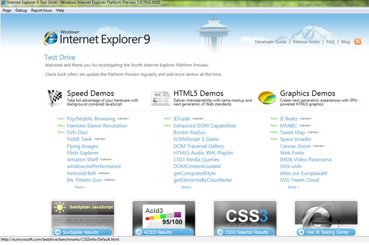Click the CSS3 Selector Results arrow icon
Image resolution: width=369 pixels, height=245 pixels.
(220, 232)
